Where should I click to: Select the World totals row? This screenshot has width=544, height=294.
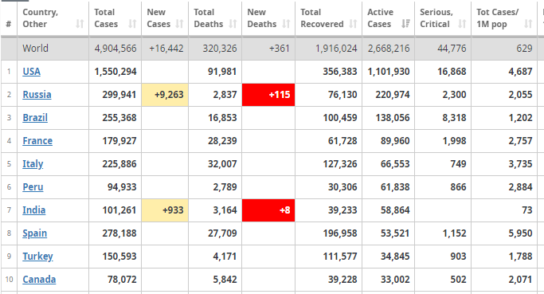(x=272, y=49)
